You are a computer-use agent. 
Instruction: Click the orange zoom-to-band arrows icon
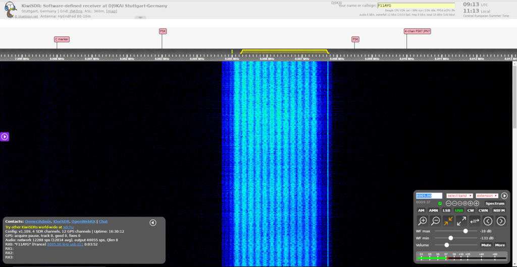pyautogui.click(x=448, y=221)
